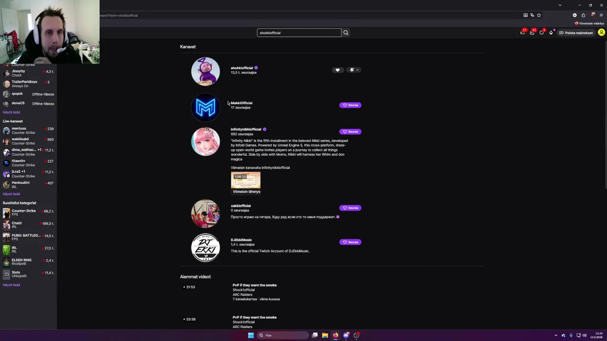Open OBS Studio from the taskbar
The width and height of the screenshot is (607, 341).
(357, 335)
